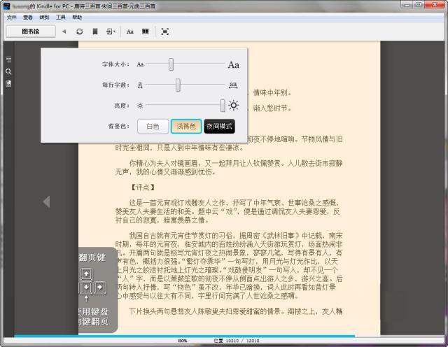Enter full screen mode
448x347 pixels.
point(164,31)
